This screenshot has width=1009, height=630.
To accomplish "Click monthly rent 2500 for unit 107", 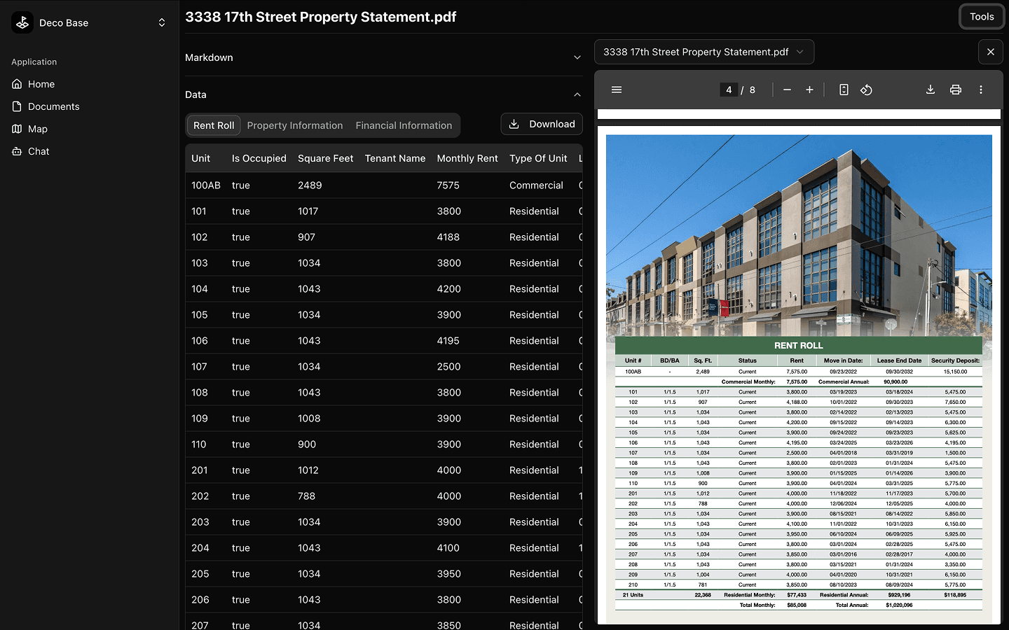I will click(449, 367).
